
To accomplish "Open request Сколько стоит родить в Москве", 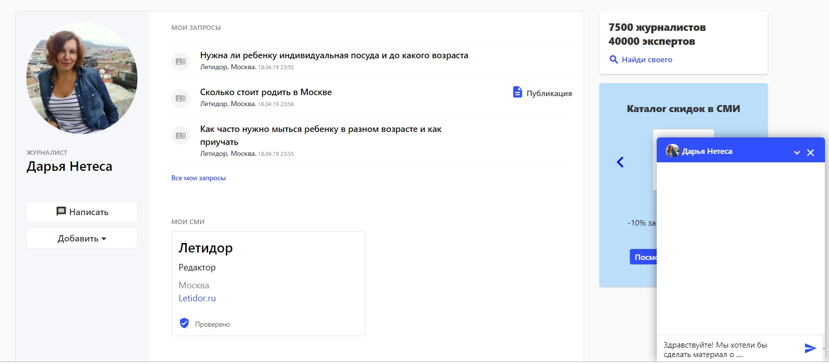I will [x=266, y=92].
